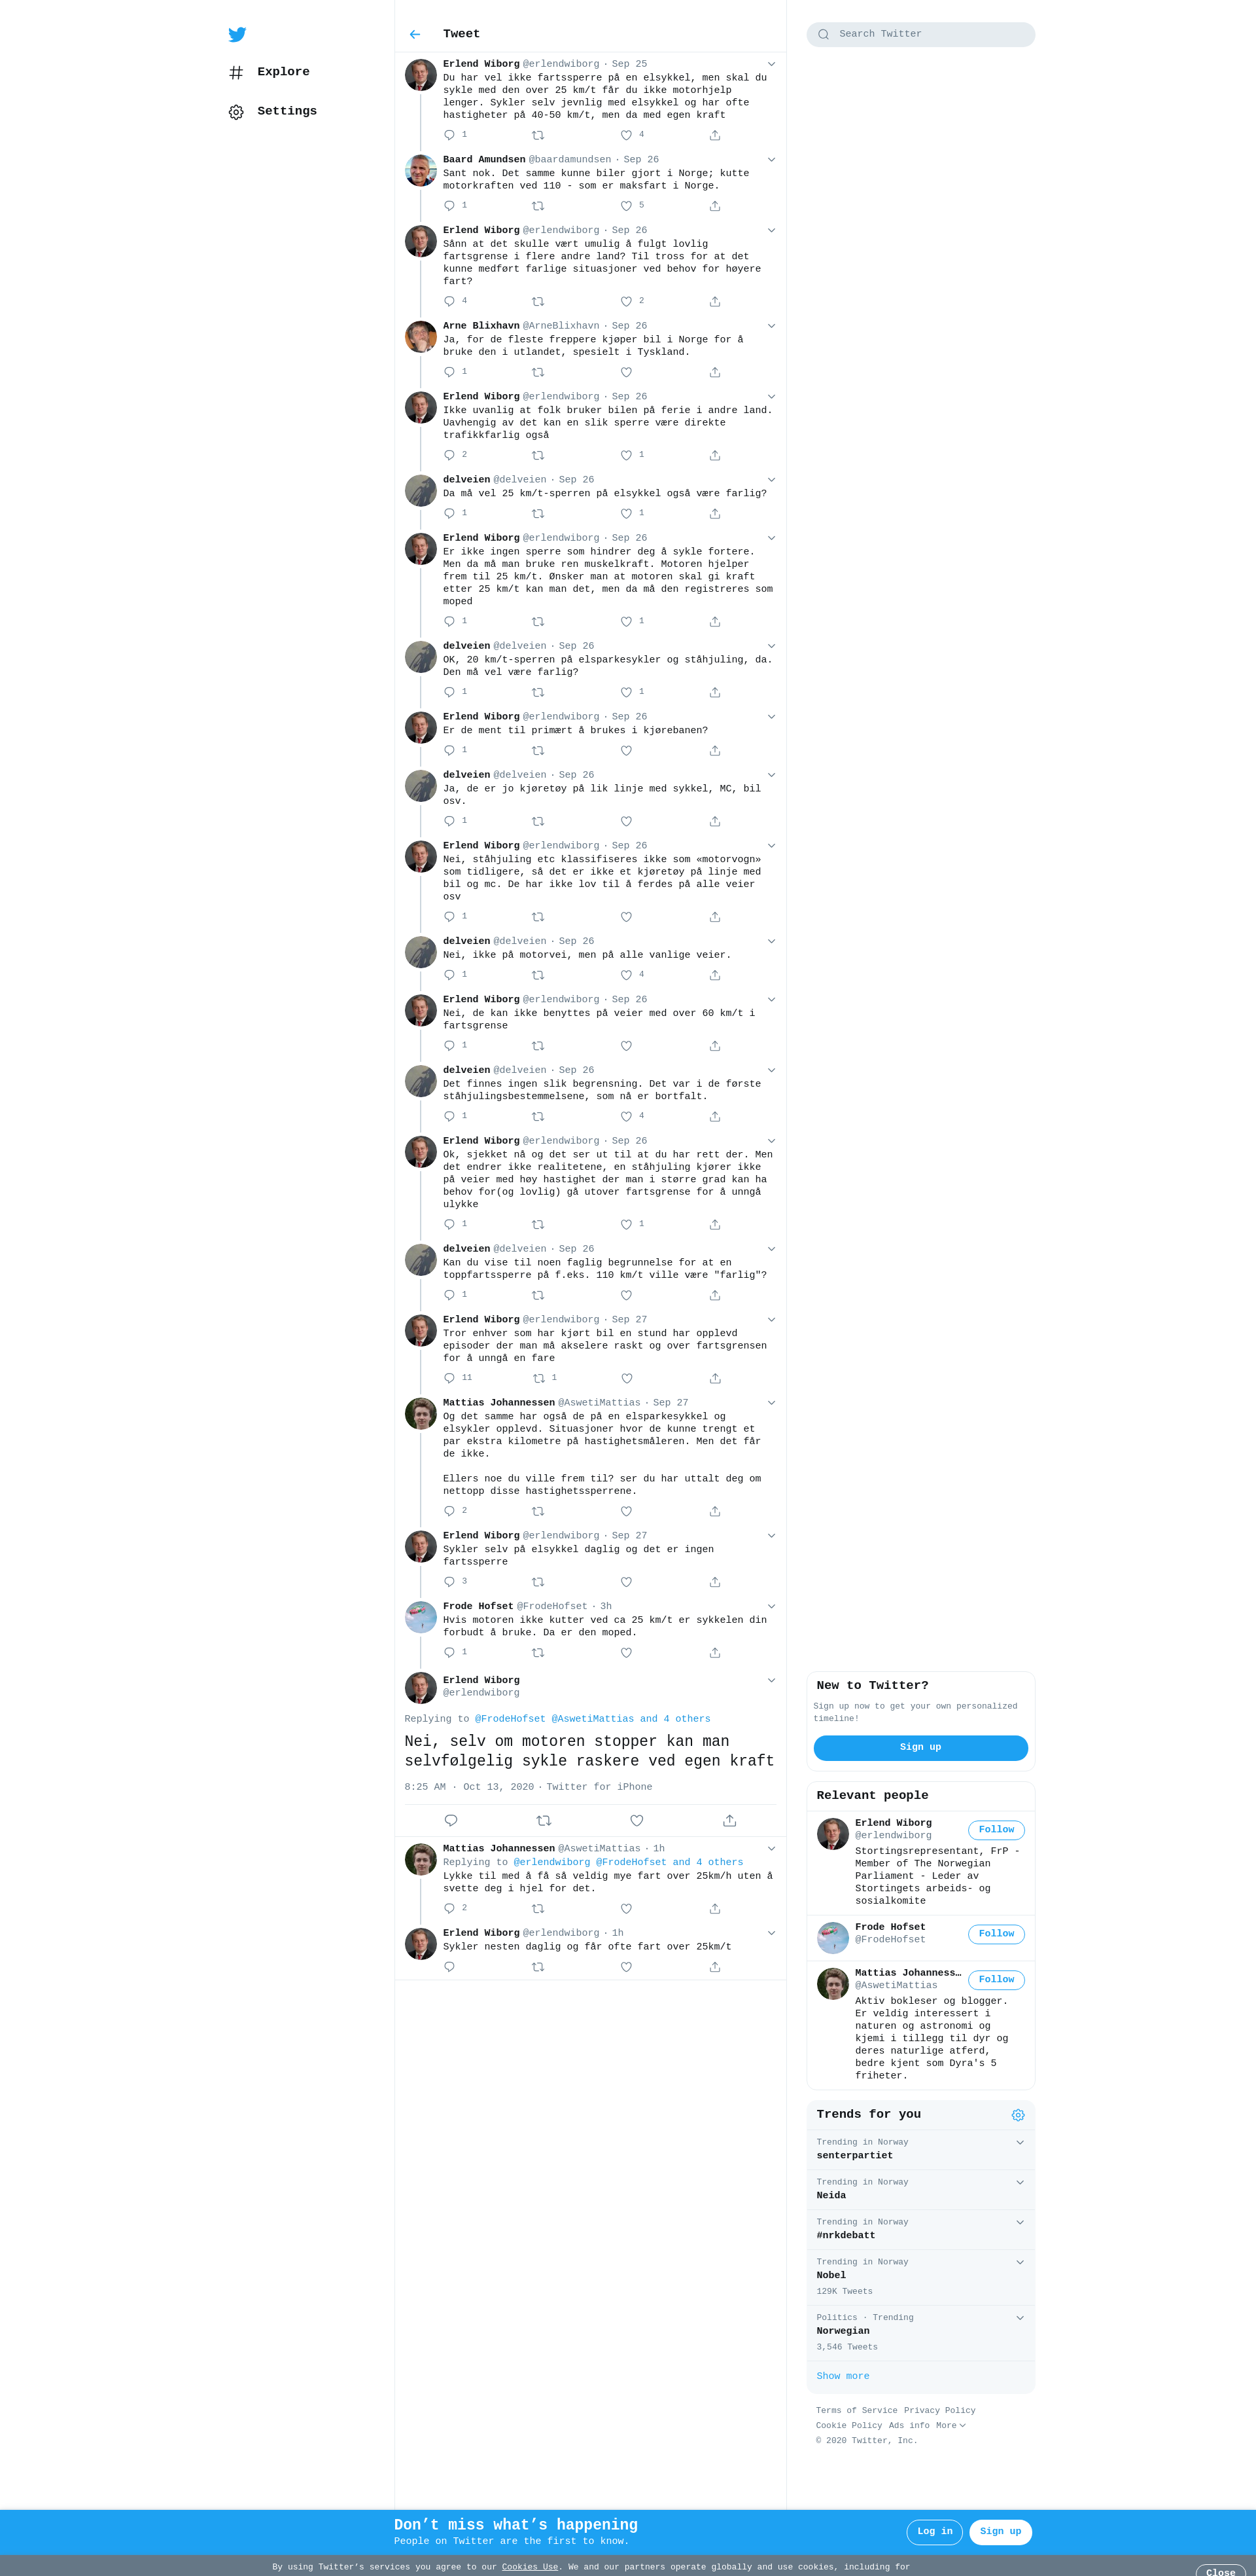Share the main tweet via share icon
This screenshot has width=1256, height=2576.
click(x=729, y=1820)
